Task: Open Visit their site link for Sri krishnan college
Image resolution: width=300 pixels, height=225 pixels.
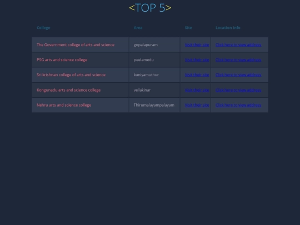Action: pos(197,75)
